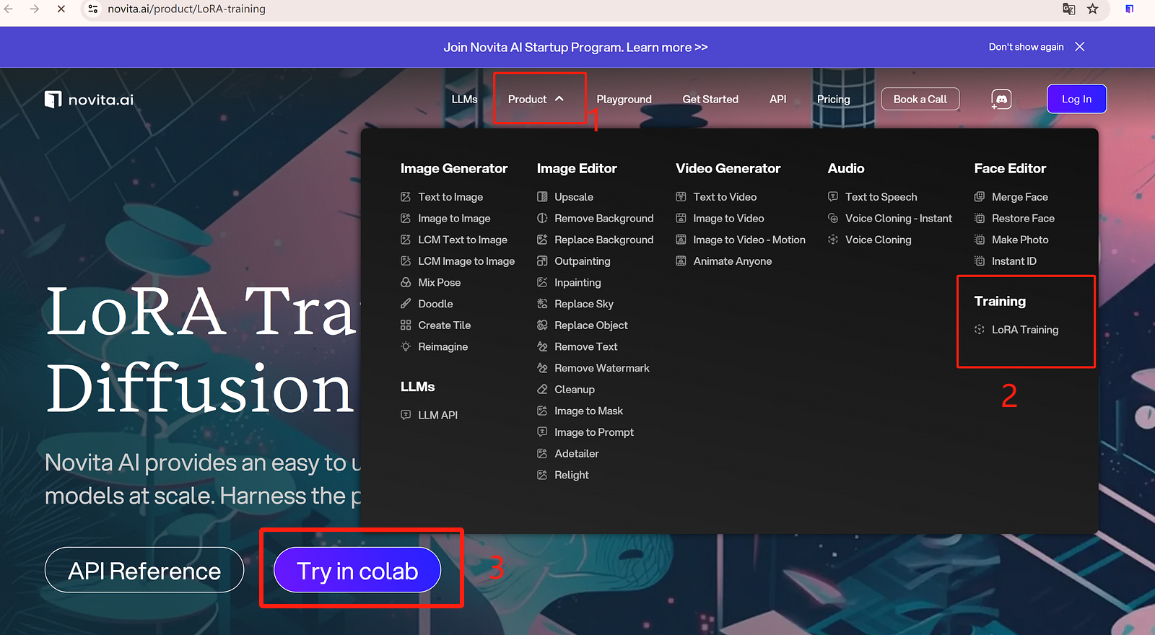Go back to the previous page
This screenshot has width=1155, height=635.
(9, 9)
